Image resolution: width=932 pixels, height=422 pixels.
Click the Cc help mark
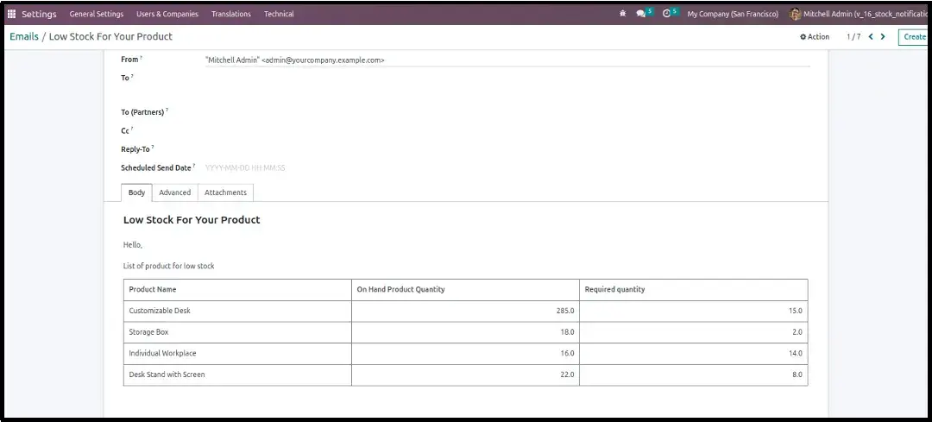(x=132, y=129)
